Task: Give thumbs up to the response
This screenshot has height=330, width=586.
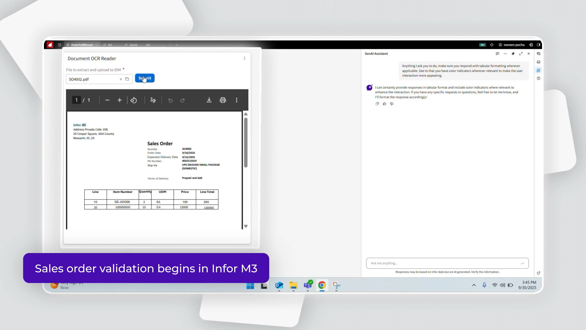Action: 385,104
